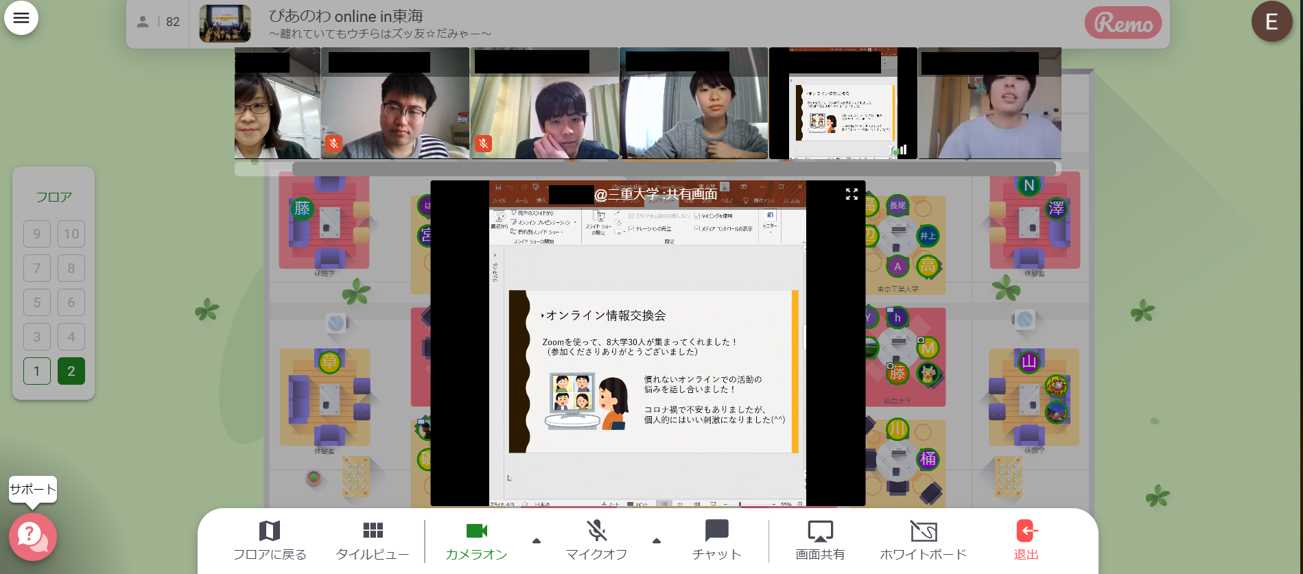Open the support help bubble
Image resolution: width=1303 pixels, height=574 pixels.
tap(32, 536)
